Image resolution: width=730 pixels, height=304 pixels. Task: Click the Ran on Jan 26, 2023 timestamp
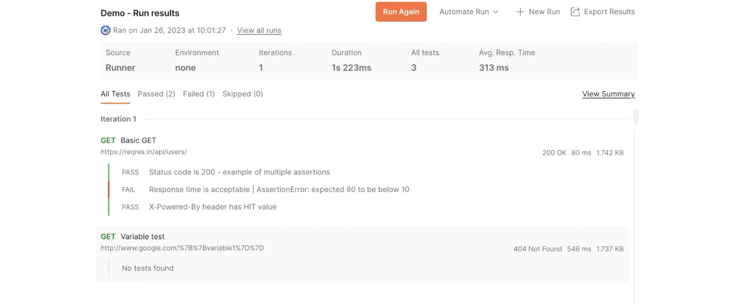click(x=169, y=30)
